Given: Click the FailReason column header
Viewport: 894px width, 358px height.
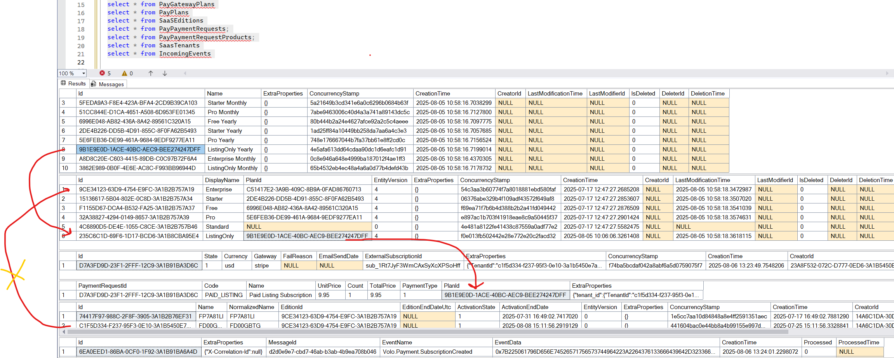Looking at the screenshot, I should (298, 256).
